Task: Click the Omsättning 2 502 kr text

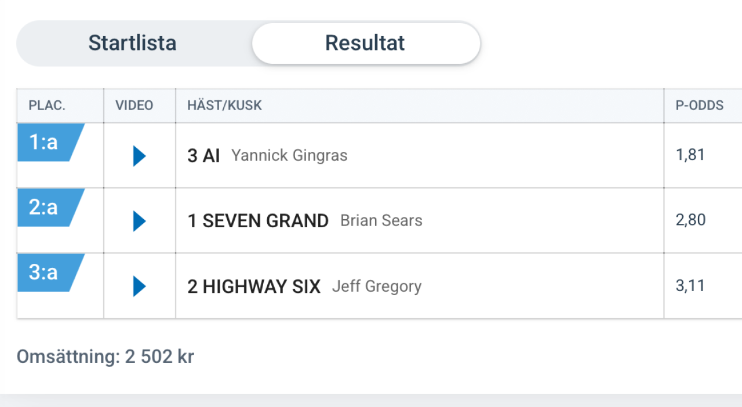Action: [106, 357]
